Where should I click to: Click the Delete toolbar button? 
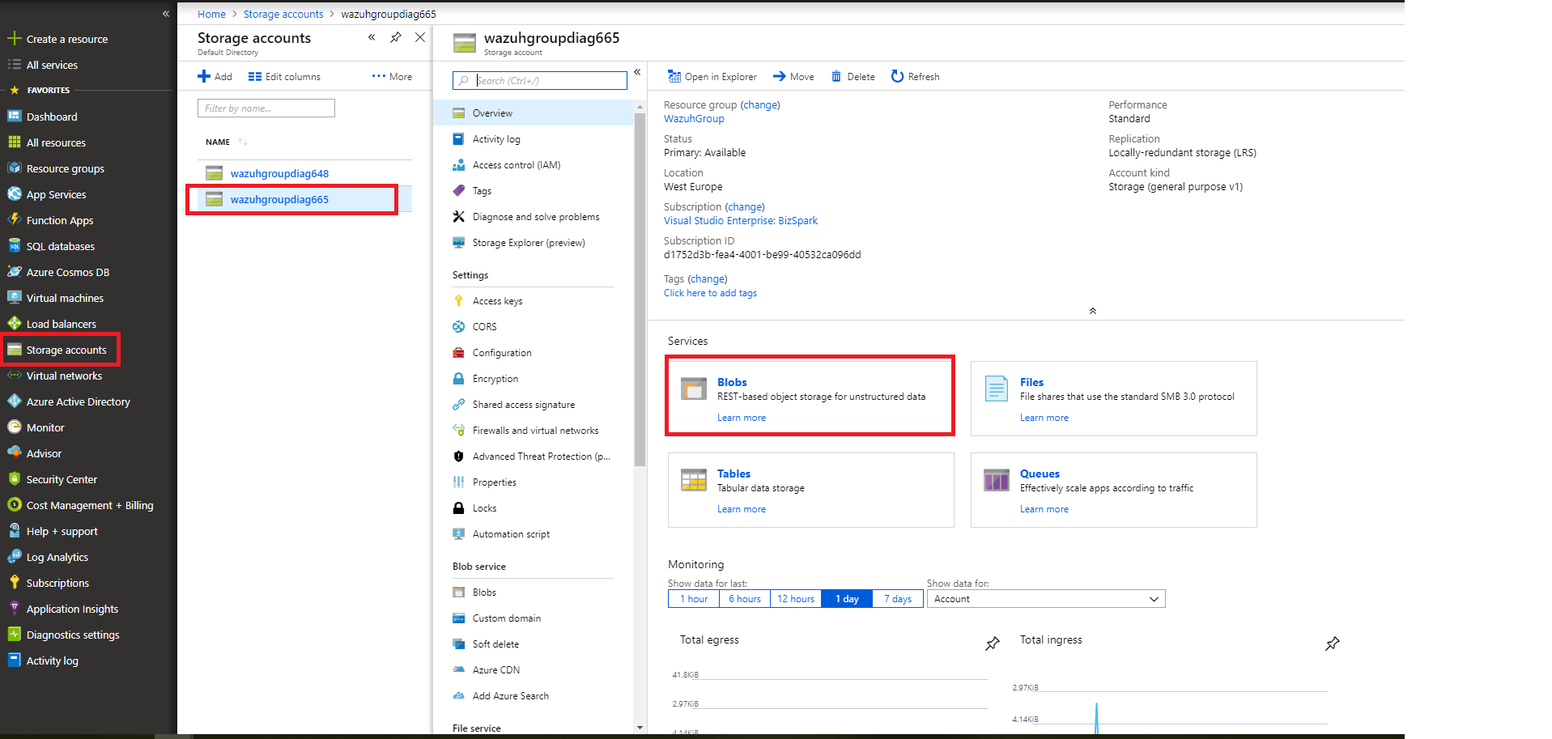click(x=853, y=77)
